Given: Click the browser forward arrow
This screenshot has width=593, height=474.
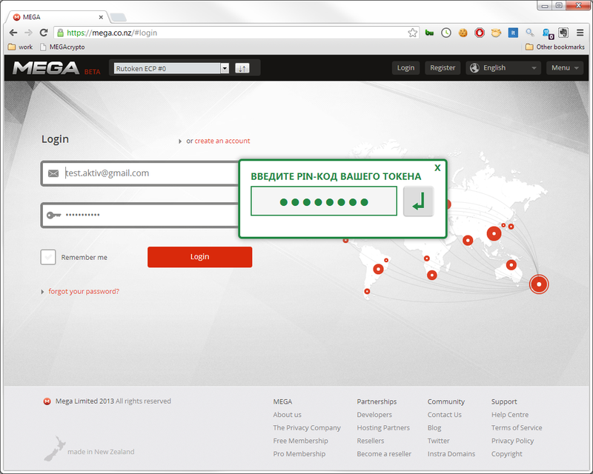Looking at the screenshot, I should (x=28, y=33).
